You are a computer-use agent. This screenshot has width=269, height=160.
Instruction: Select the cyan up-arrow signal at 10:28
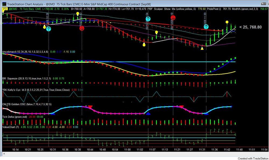pyautogui.click(x=48, y=29)
